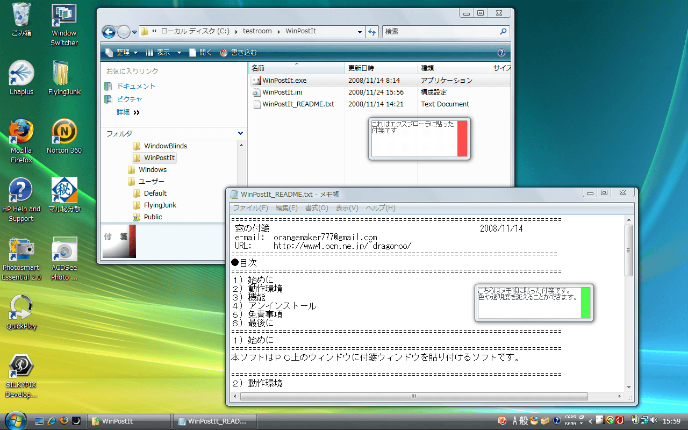The height and width of the screenshot is (430, 688).
Task: Open recent pages dropdown next to forward arrow
Action: coord(134,32)
